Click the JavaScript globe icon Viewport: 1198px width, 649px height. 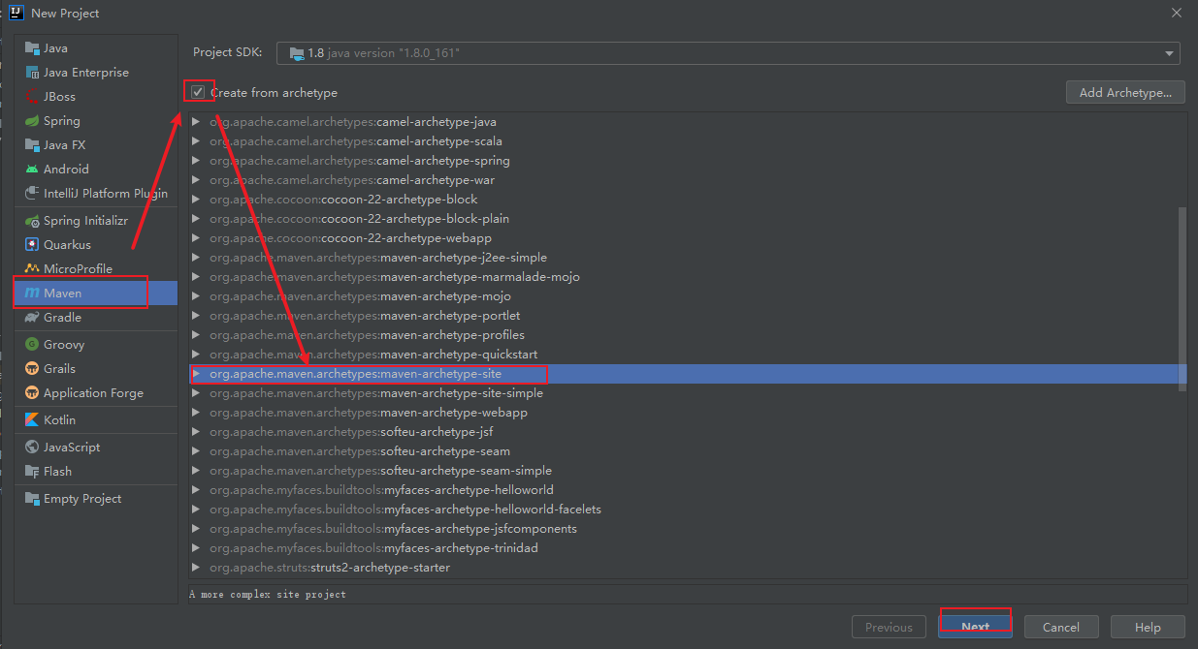point(32,448)
